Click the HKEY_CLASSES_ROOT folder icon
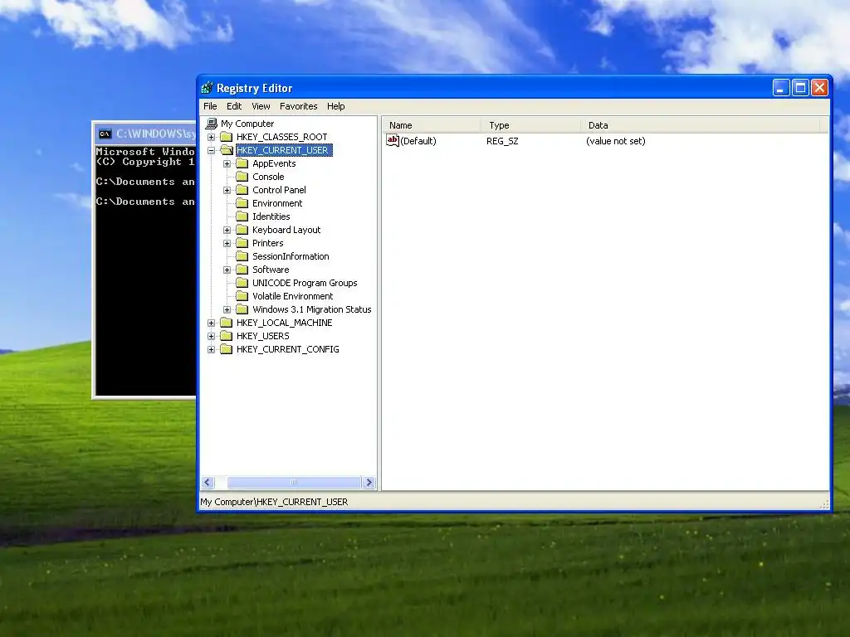 [x=227, y=137]
